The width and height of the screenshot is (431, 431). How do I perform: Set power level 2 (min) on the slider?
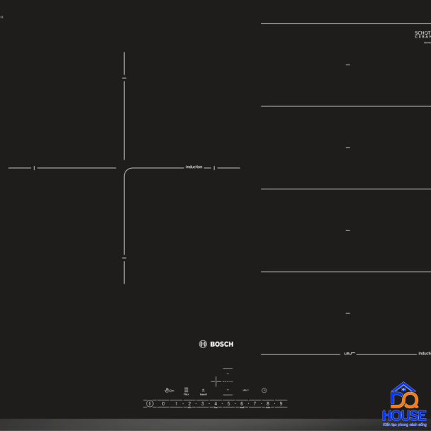point(189,404)
